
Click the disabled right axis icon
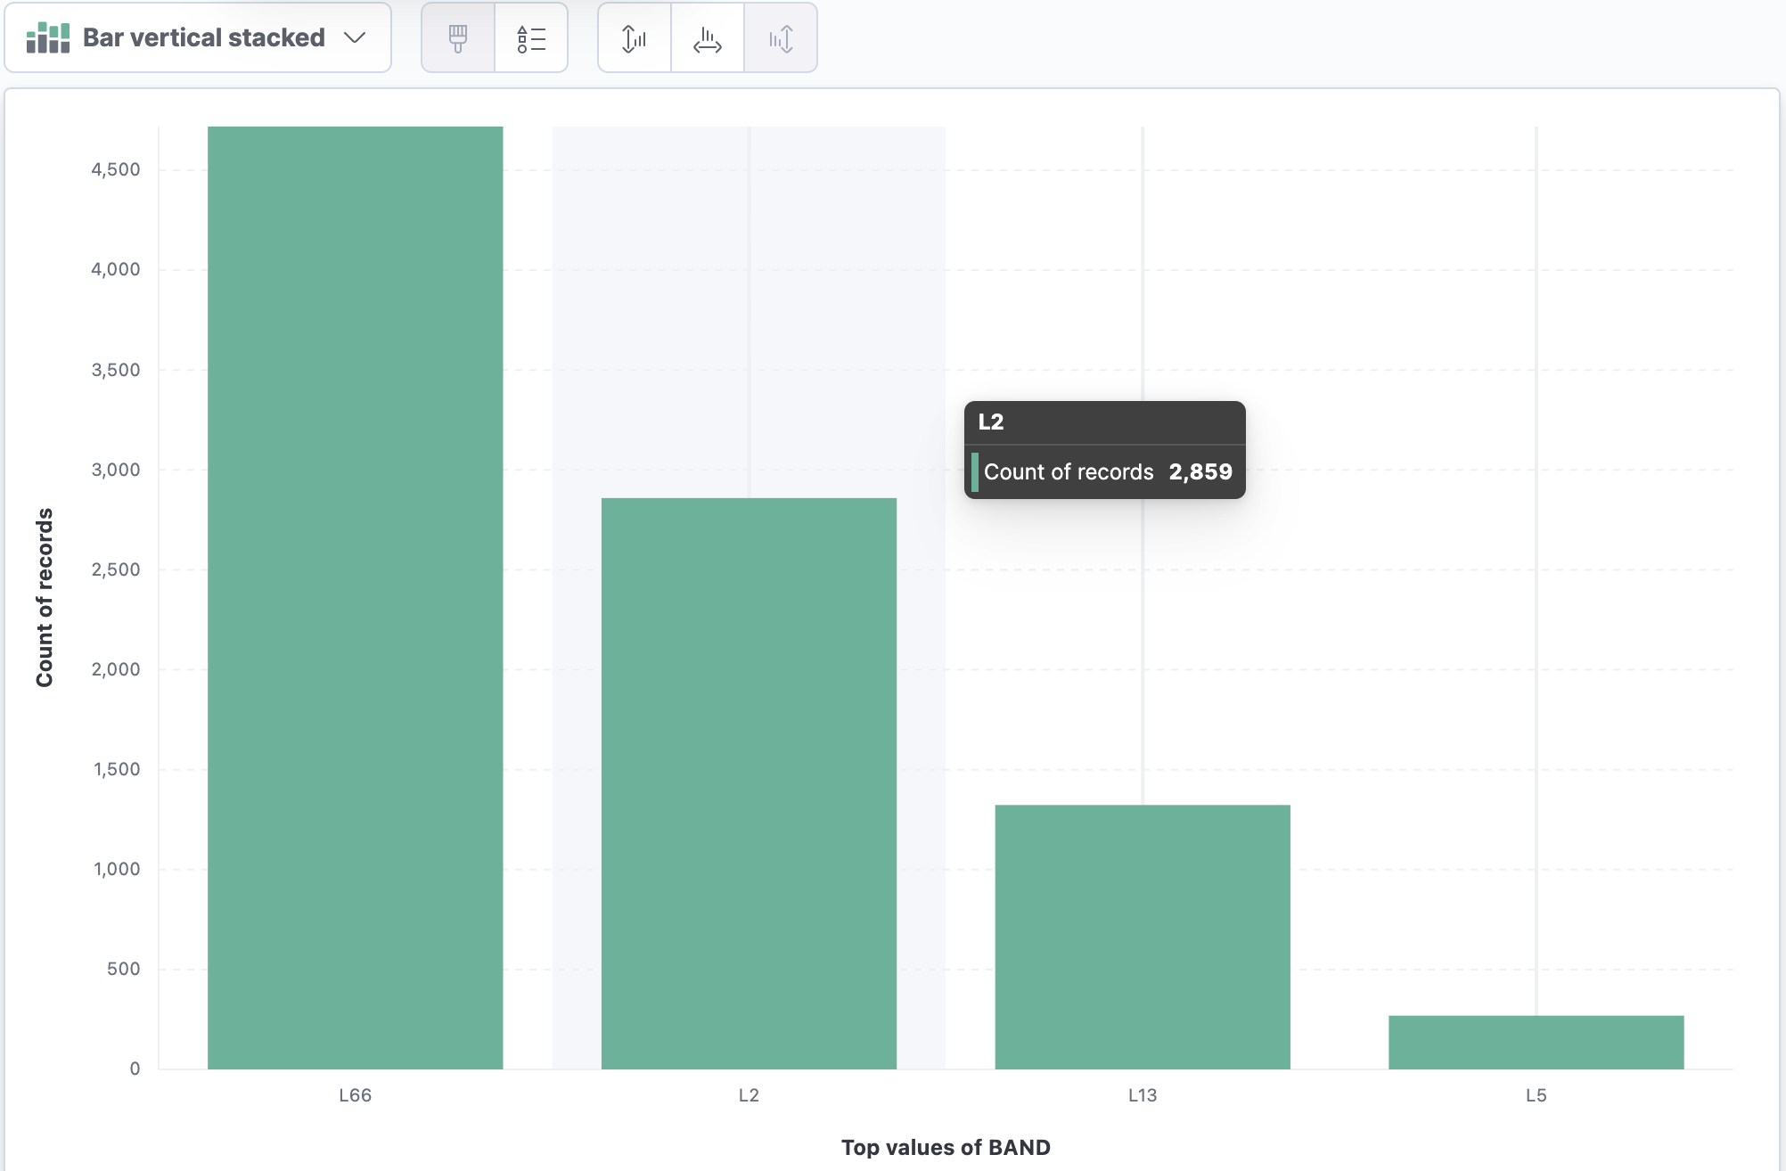(781, 38)
